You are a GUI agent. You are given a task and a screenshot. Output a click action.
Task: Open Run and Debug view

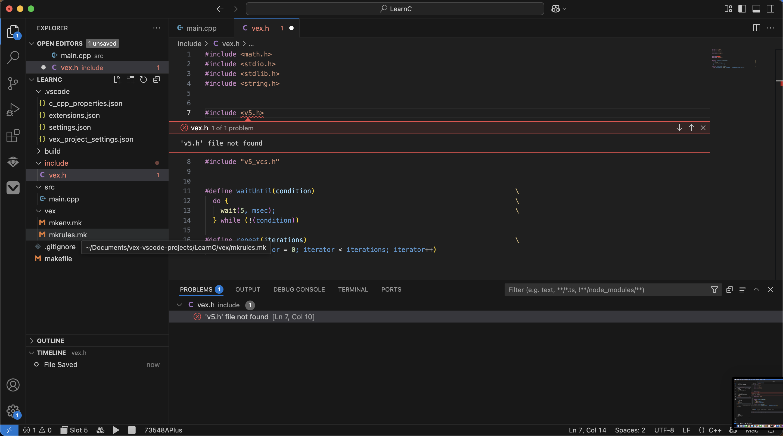13,110
